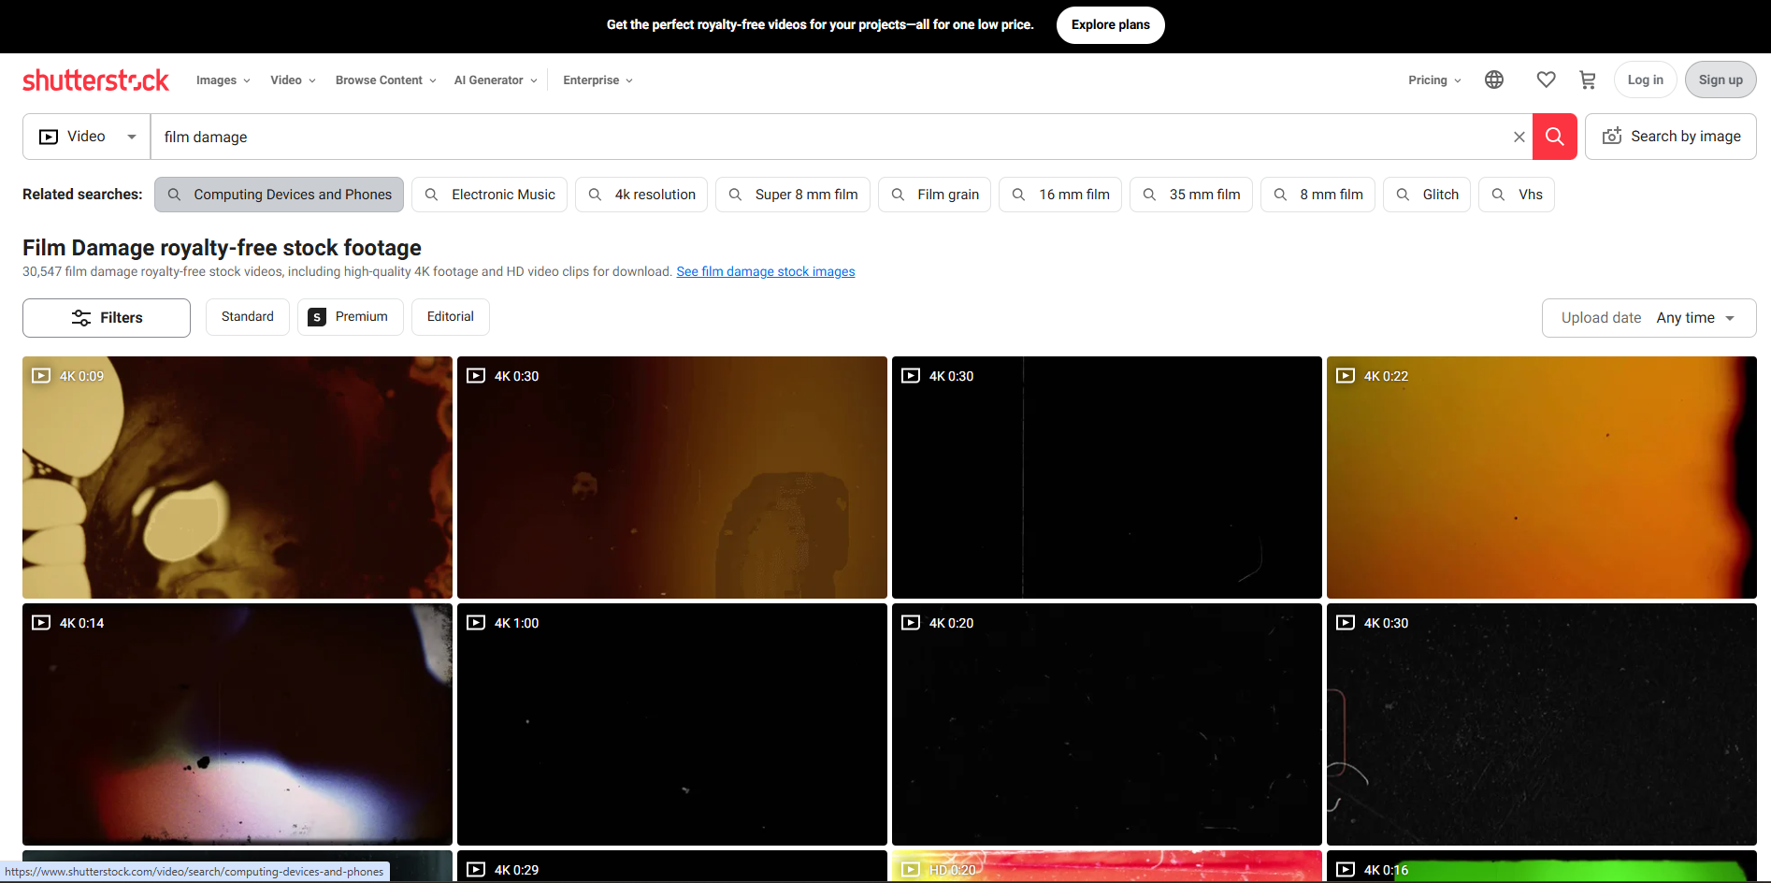This screenshot has width=1771, height=883.
Task: Open the Video search type dropdown
Action: pyautogui.click(x=86, y=136)
